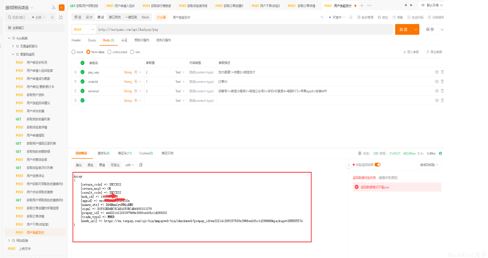Click the expand/collapse all tree icon

point(60,17)
